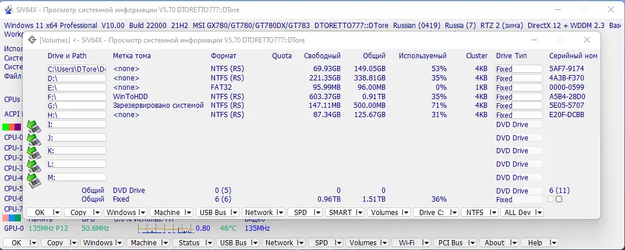This screenshot has height=250, width=625.
Task: Close the Volumes dialog window
Action: pyautogui.click(x=587, y=40)
